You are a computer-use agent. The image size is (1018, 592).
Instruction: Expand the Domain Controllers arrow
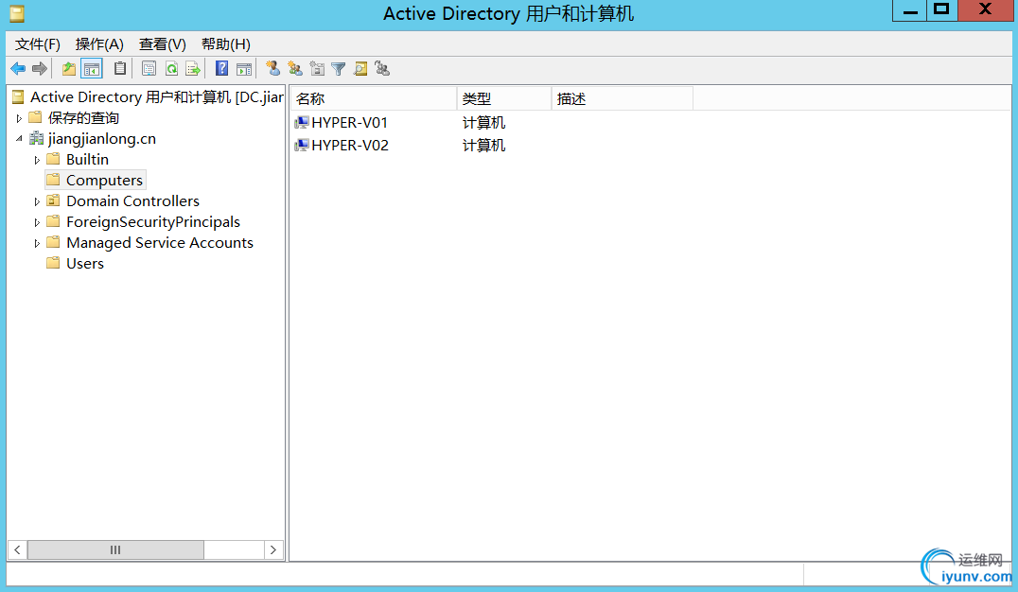tap(37, 201)
